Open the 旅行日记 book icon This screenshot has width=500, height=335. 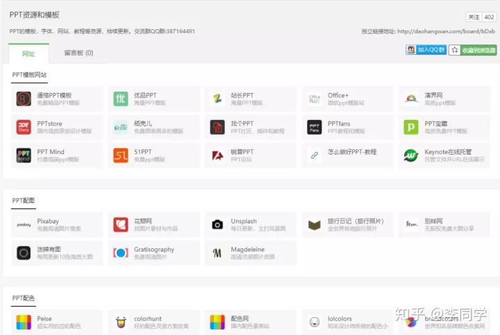(315, 225)
